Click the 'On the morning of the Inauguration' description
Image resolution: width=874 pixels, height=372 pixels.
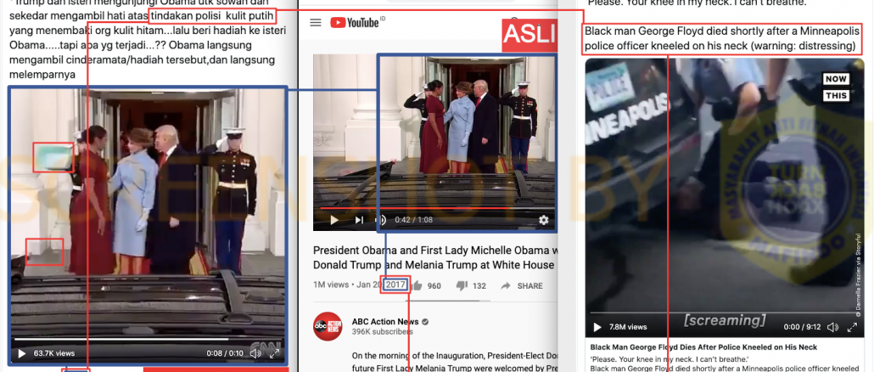tap(454, 362)
